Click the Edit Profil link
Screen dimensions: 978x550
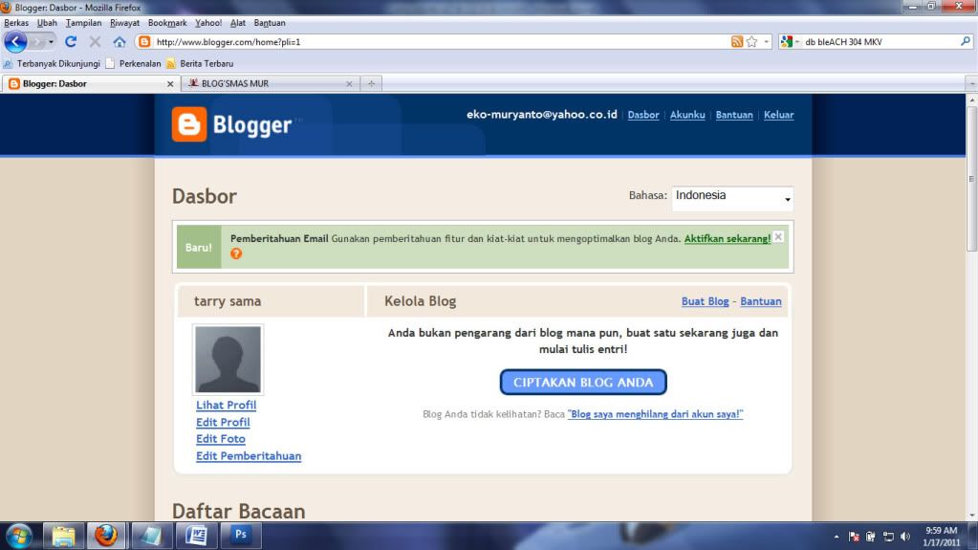[223, 422]
